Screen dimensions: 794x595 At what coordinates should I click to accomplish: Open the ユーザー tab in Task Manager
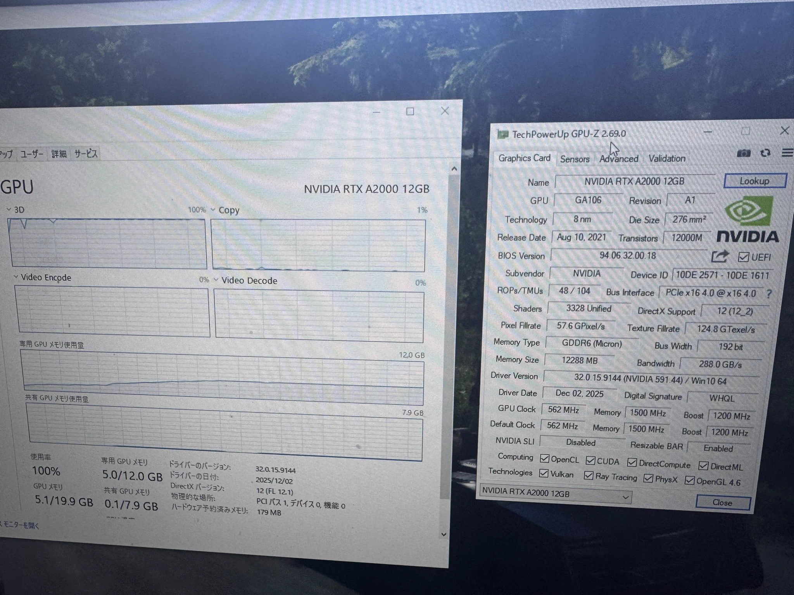coord(32,154)
